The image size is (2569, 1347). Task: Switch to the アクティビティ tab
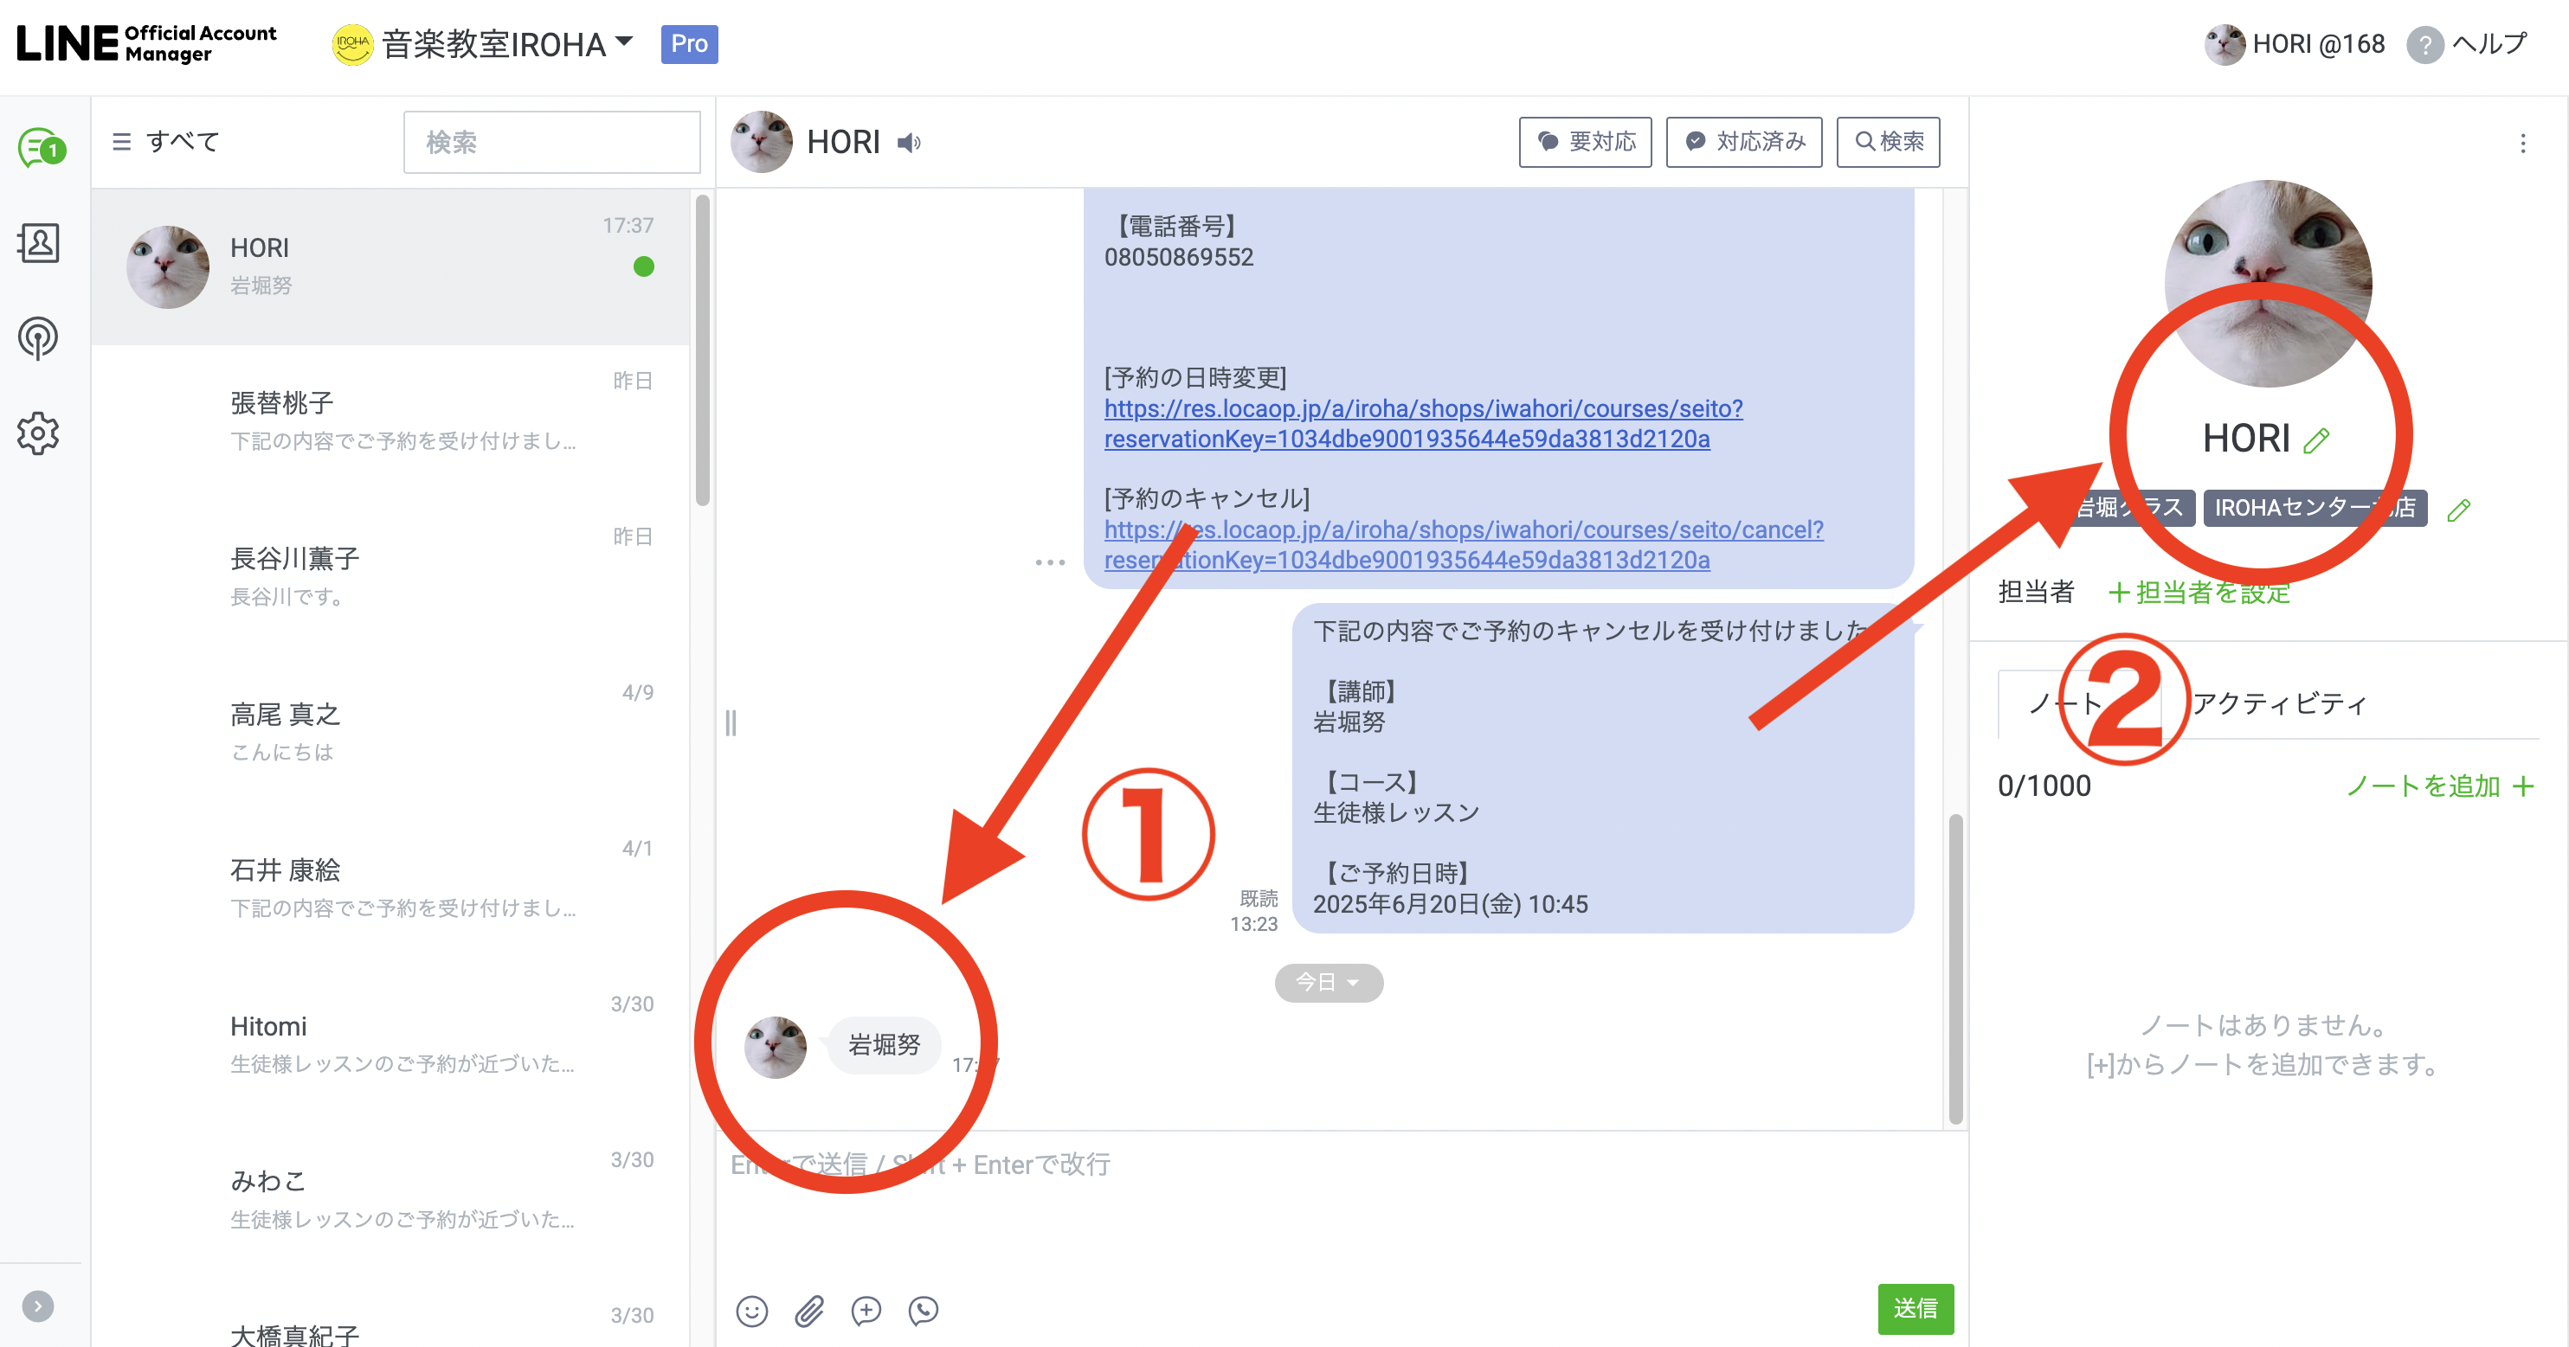point(2279,704)
